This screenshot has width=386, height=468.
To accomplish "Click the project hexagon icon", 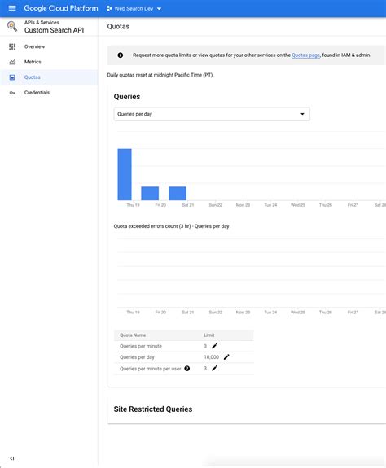I will tap(109, 8).
